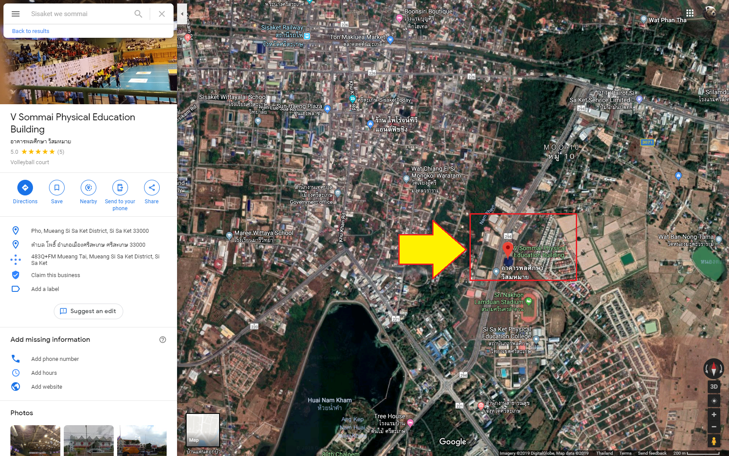729x456 pixels.
Task: Click the Tree House hotel marker
Action: pyautogui.click(x=410, y=423)
